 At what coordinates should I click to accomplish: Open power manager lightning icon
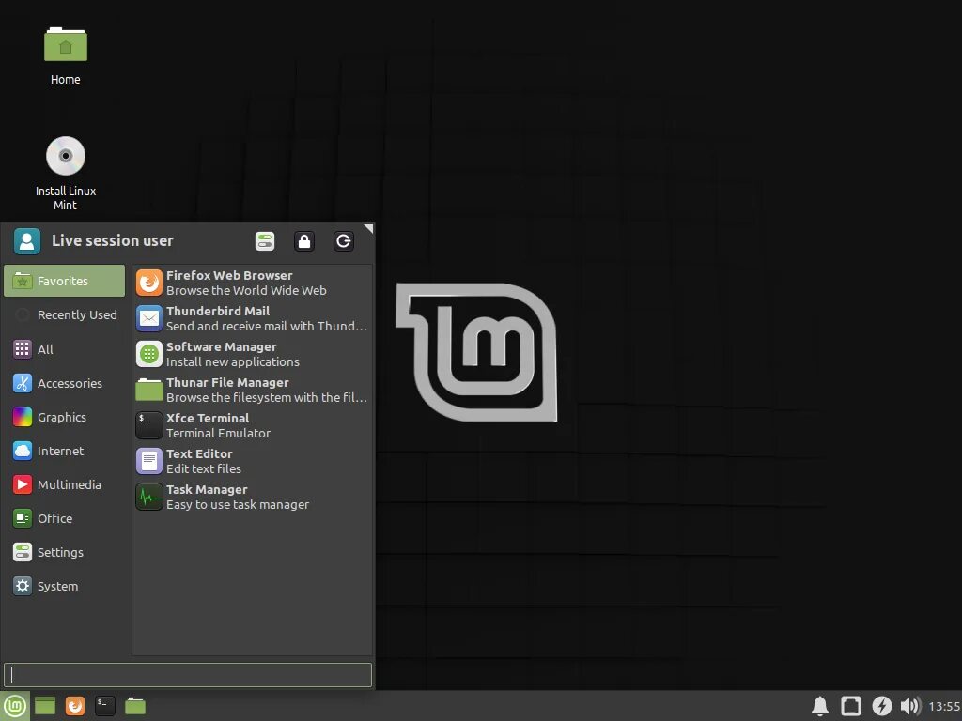point(881,706)
